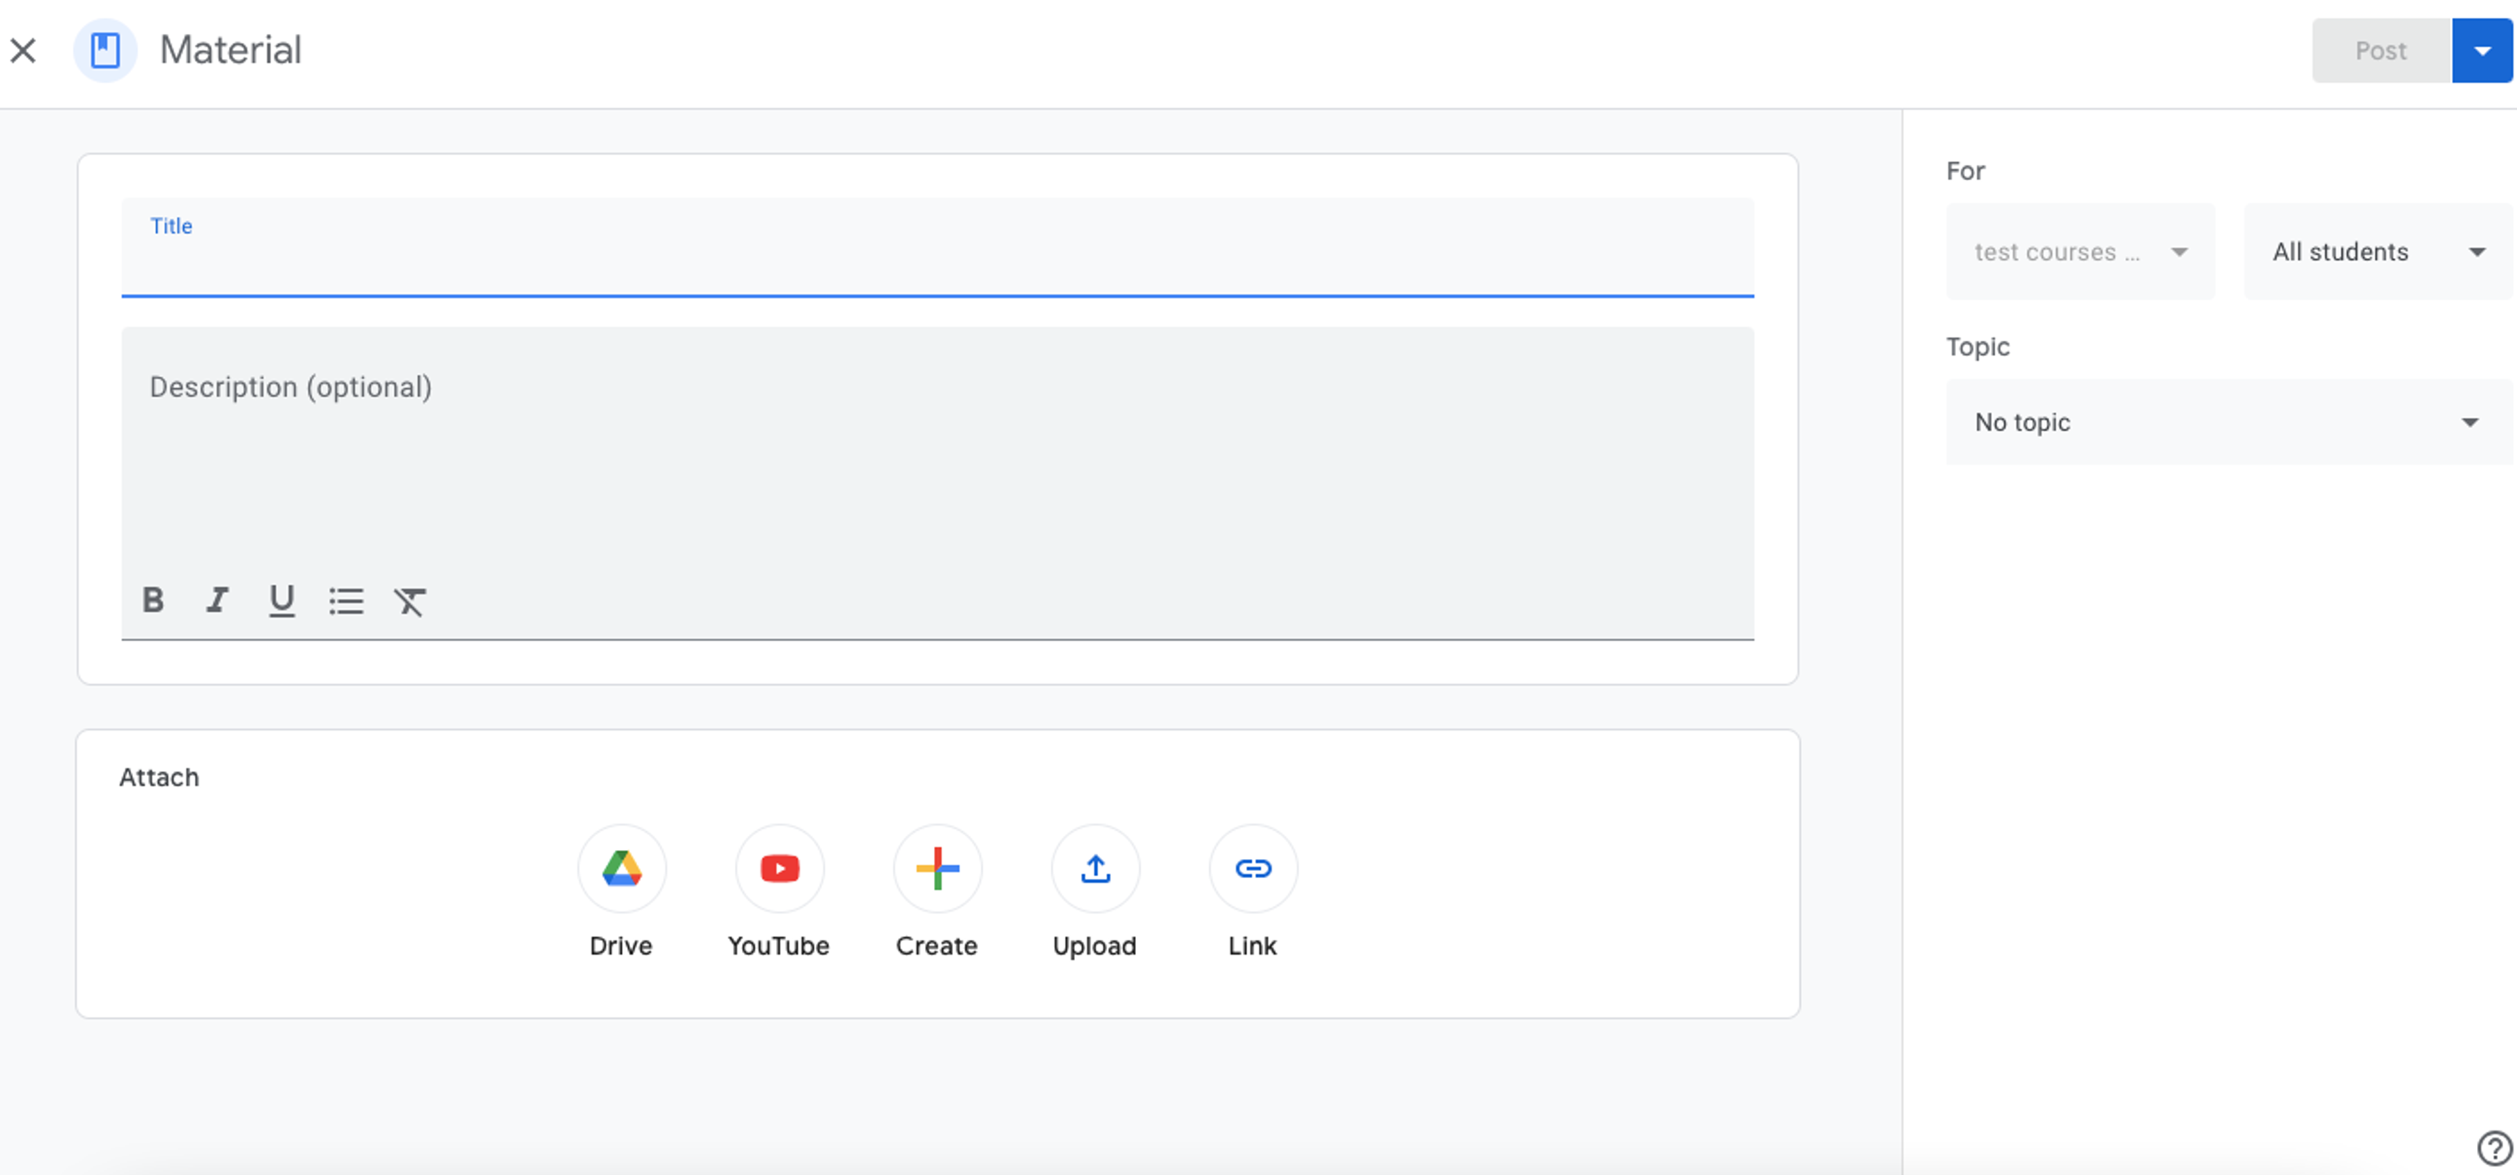The height and width of the screenshot is (1175, 2517).
Task: Click the Upload label under Attach
Action: (x=1095, y=946)
